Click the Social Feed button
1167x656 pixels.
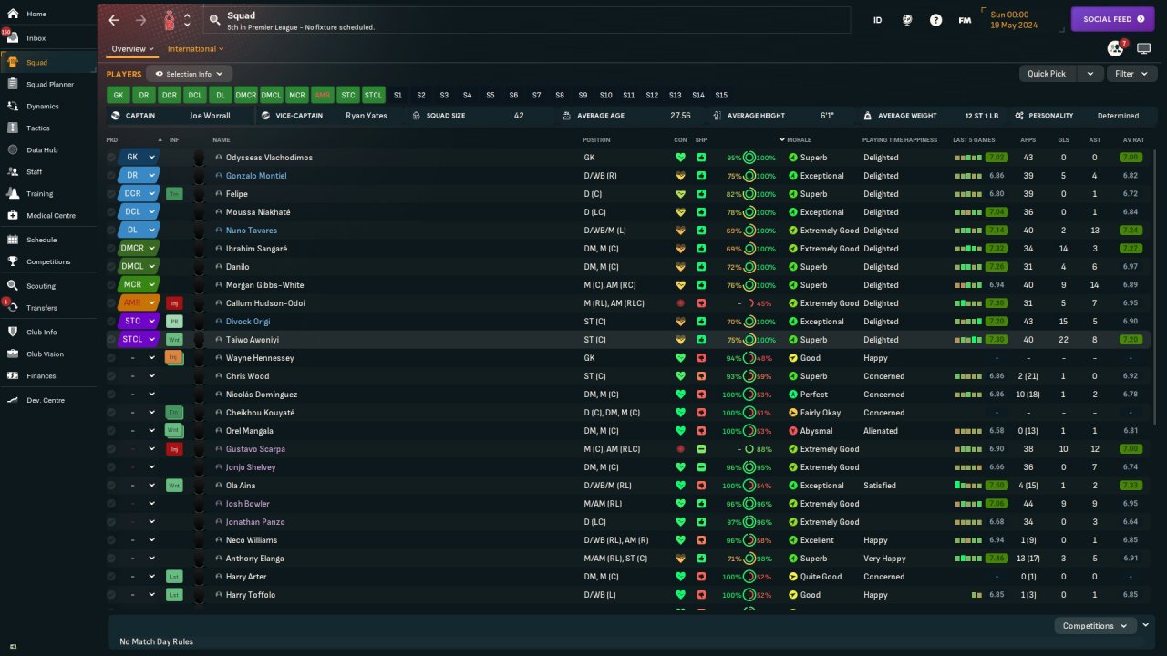pos(1112,19)
